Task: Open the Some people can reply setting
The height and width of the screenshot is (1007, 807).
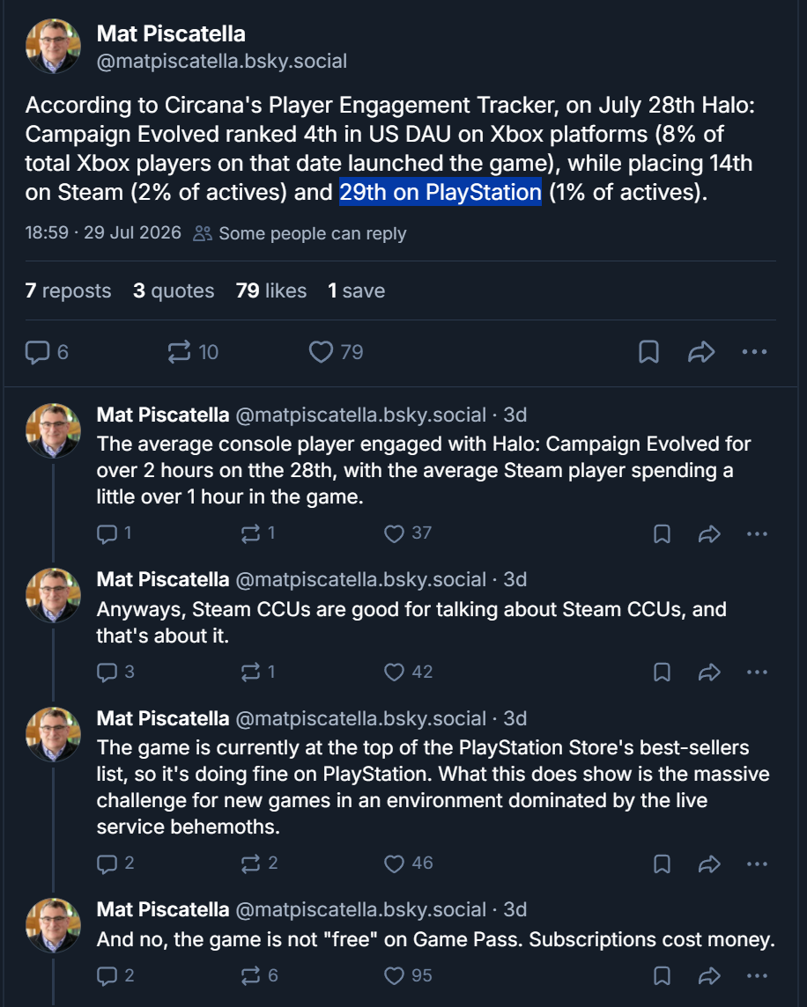Action: point(300,233)
